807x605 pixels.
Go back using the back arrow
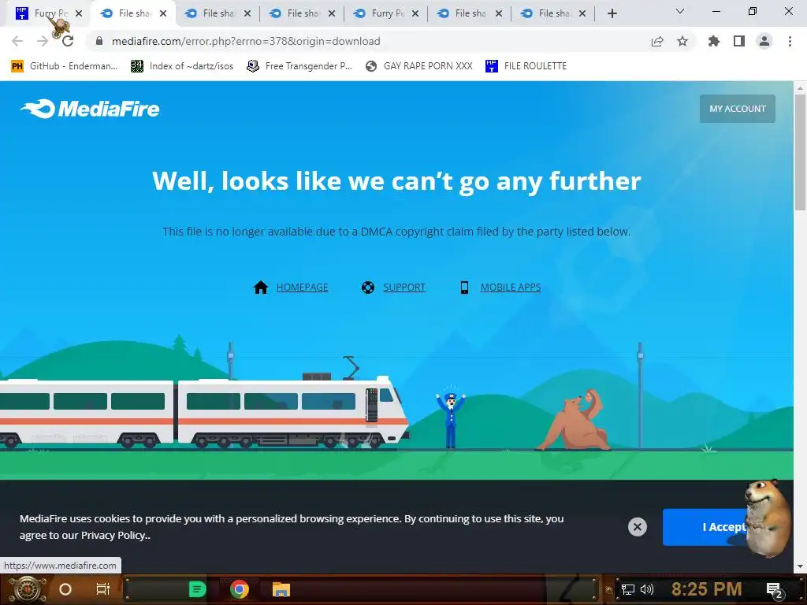tap(17, 41)
